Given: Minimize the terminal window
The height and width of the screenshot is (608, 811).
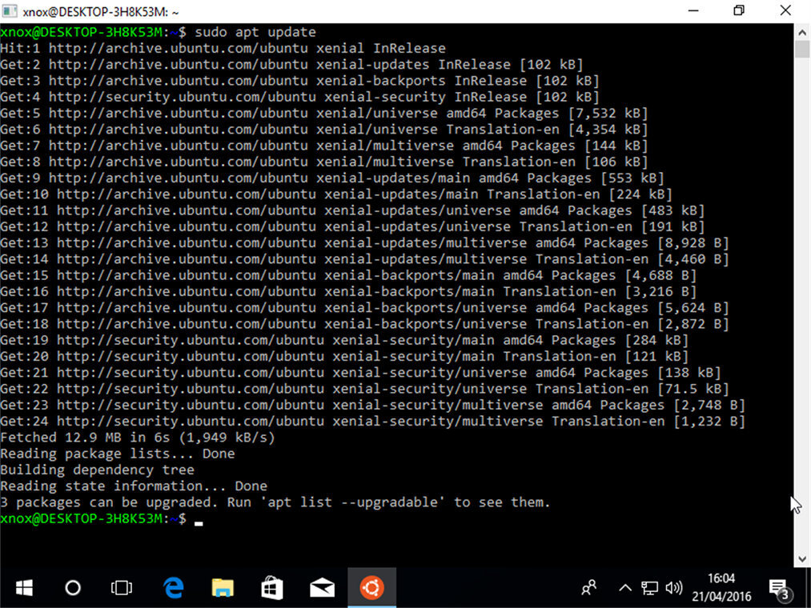Looking at the screenshot, I should pyautogui.click(x=693, y=10).
